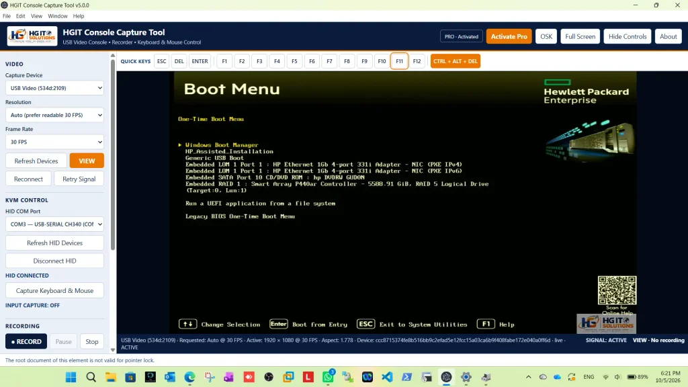
Task: Click Refresh Devices button
Action: click(36, 161)
